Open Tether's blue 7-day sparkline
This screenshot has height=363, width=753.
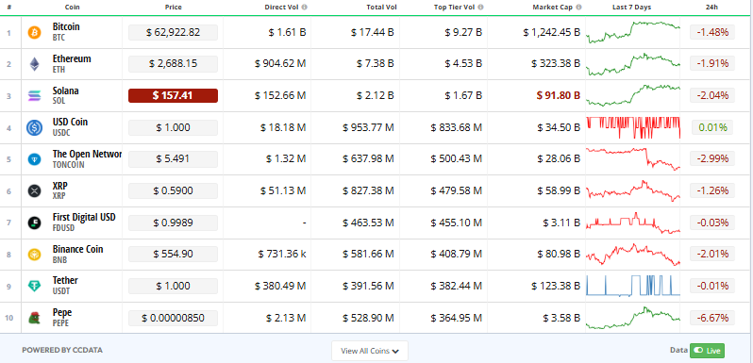coord(633,286)
